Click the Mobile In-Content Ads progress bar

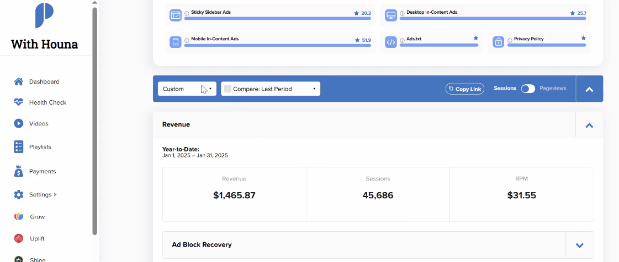coord(278,45)
